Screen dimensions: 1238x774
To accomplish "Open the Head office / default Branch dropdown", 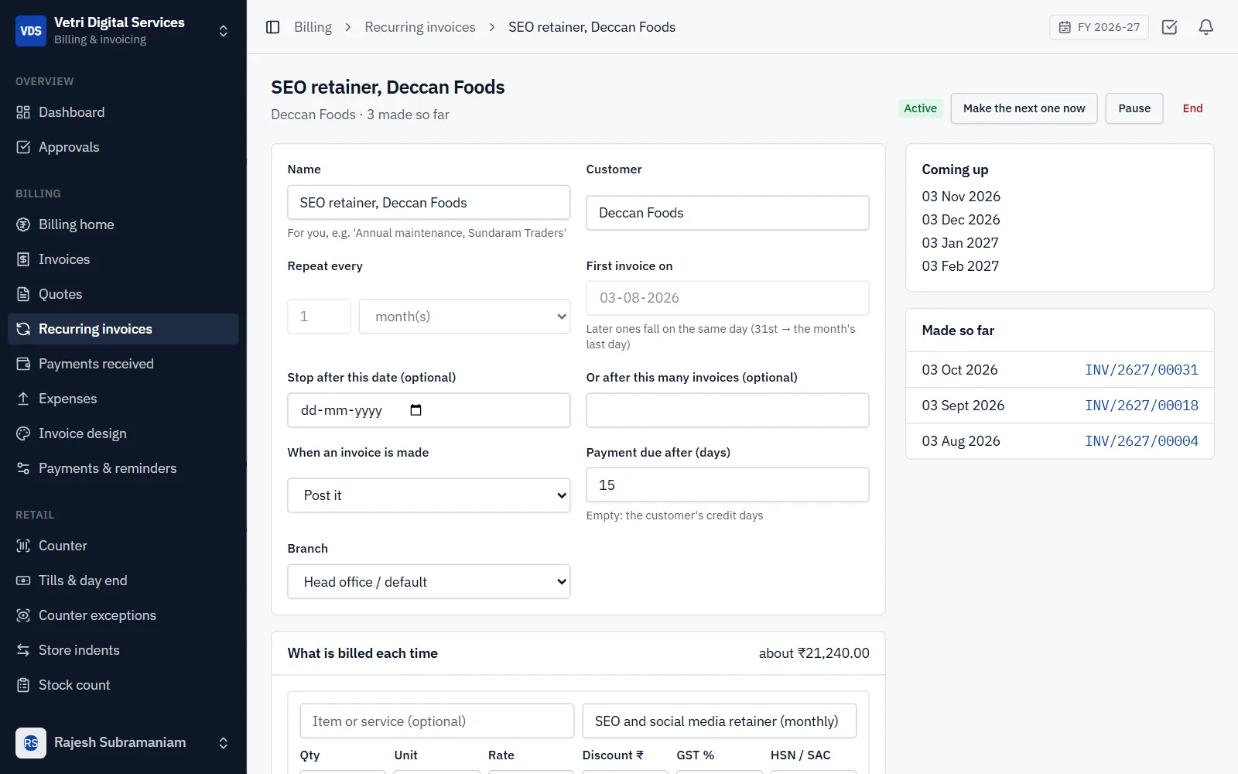I will (x=429, y=582).
